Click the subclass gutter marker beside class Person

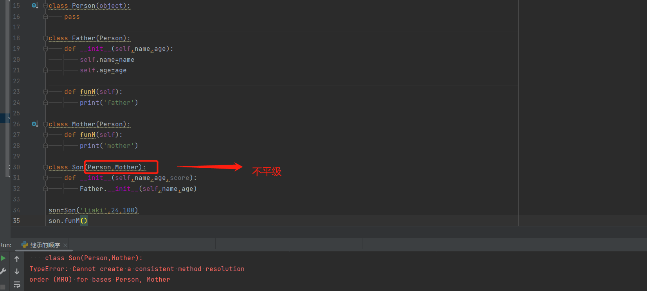tap(35, 5)
